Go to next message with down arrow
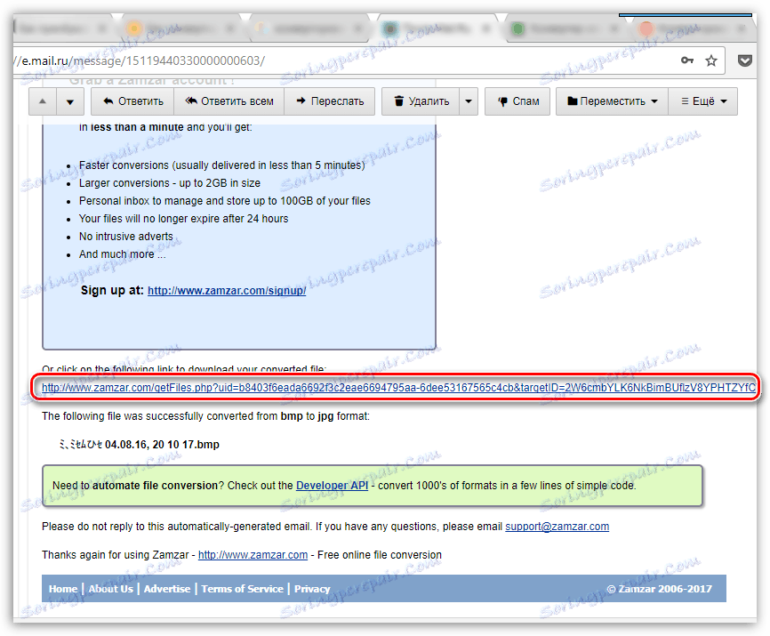 [70, 101]
